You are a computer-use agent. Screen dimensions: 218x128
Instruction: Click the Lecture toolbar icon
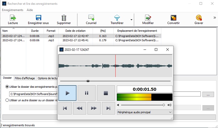tap(13, 18)
